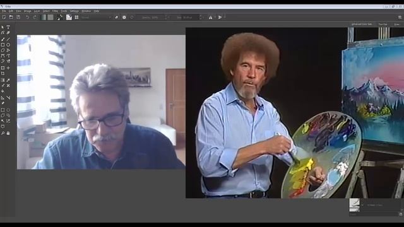Open the fill gradients swatch
The height and width of the screenshot is (227, 404).
coord(44,17)
